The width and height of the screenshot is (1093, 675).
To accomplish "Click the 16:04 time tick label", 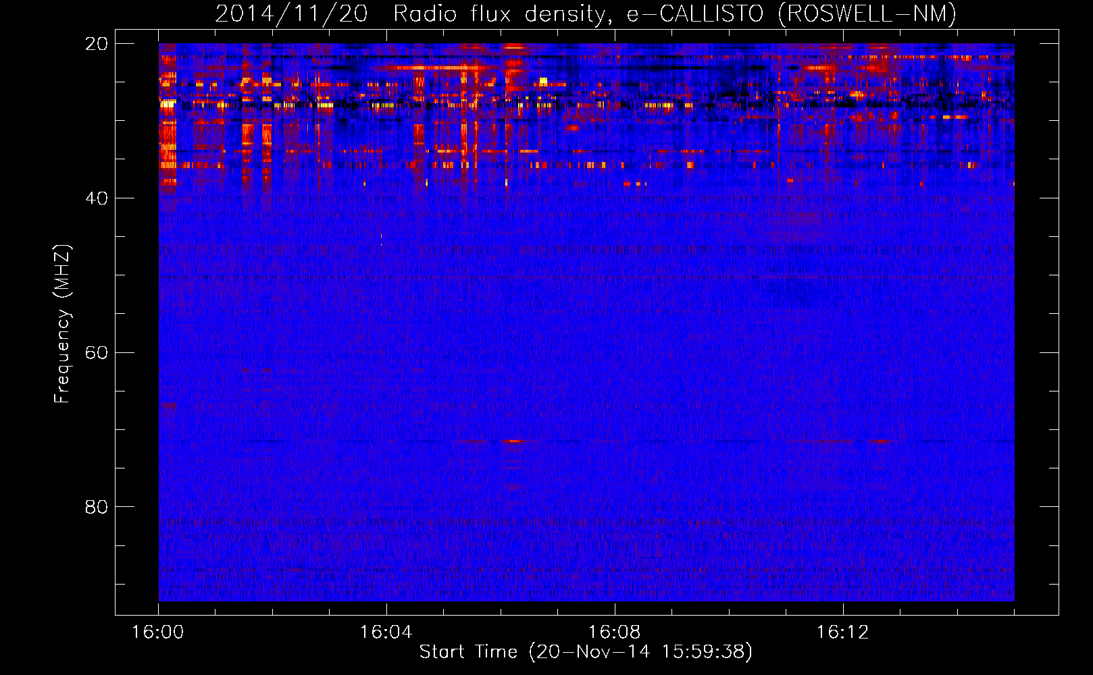I will tap(386, 632).
